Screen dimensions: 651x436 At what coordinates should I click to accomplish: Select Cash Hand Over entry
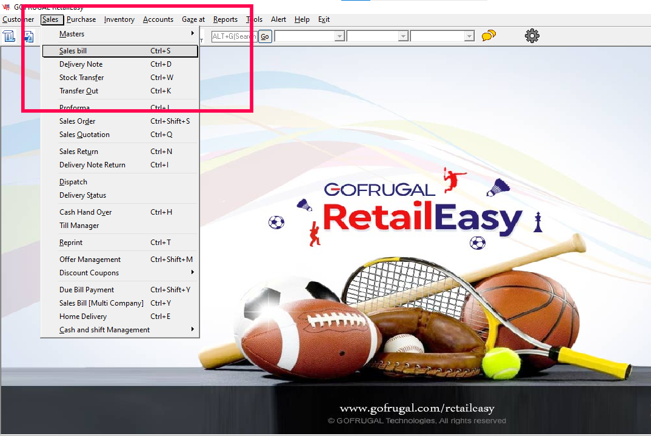[x=120, y=212]
